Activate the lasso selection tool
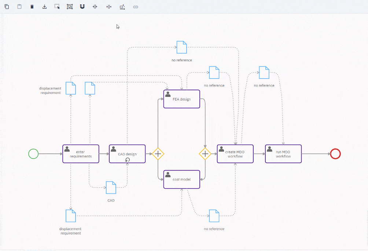The width and height of the screenshot is (368, 251). pyautogui.click(x=57, y=7)
